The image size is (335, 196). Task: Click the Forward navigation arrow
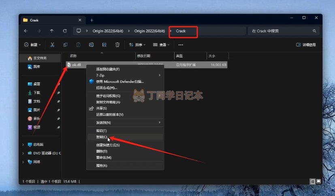[x=39, y=31]
